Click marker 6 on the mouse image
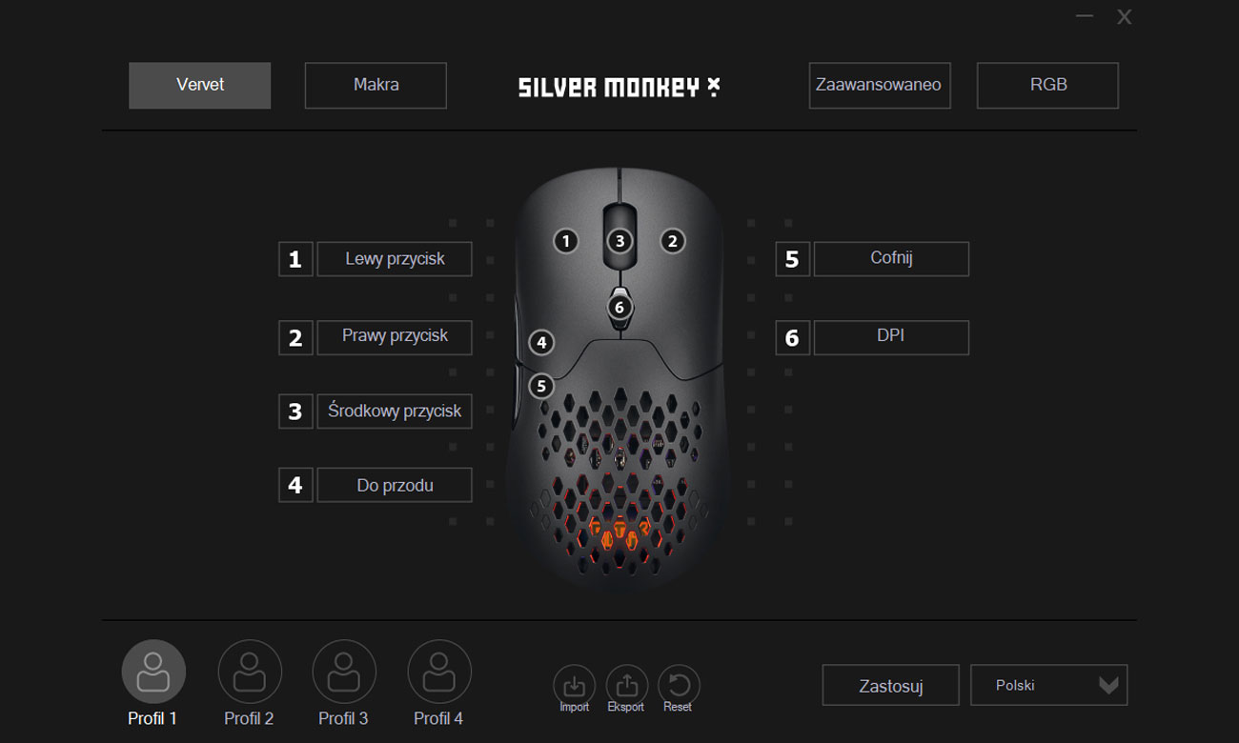 tap(619, 308)
